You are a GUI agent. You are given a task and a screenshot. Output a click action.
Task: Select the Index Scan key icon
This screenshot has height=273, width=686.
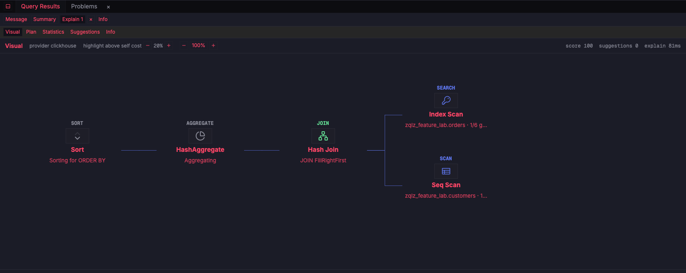pos(446,101)
